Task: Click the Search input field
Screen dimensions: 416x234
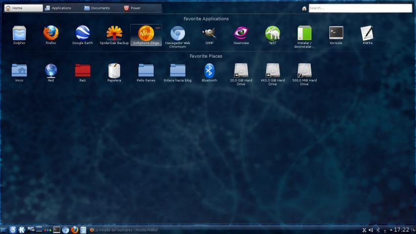Action: [360, 8]
